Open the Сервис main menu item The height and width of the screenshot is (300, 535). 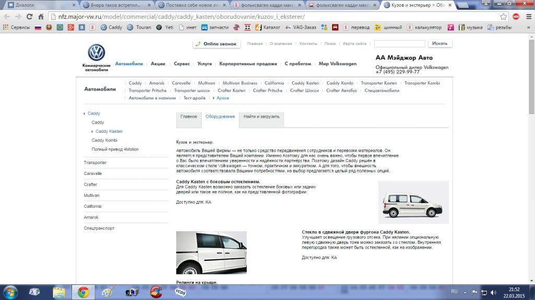click(x=181, y=64)
